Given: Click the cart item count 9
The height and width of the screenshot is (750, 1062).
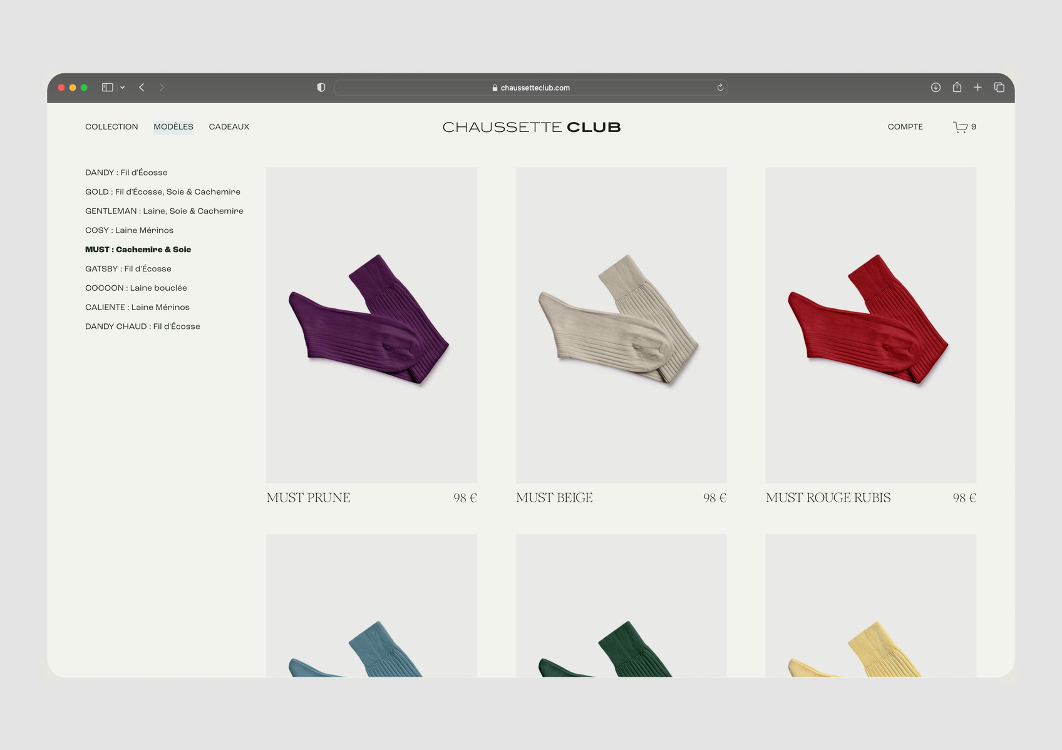Looking at the screenshot, I should (x=974, y=127).
